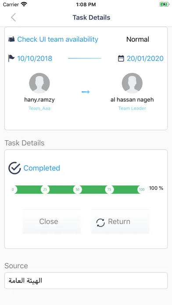Set progress to the 50 marker

77,189
